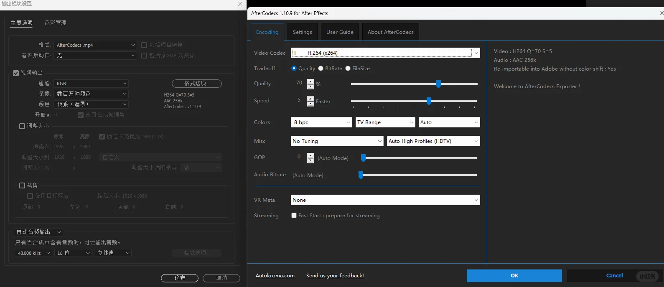
Task: Increase the Speed value with the up spinner
Action: tap(310, 99)
